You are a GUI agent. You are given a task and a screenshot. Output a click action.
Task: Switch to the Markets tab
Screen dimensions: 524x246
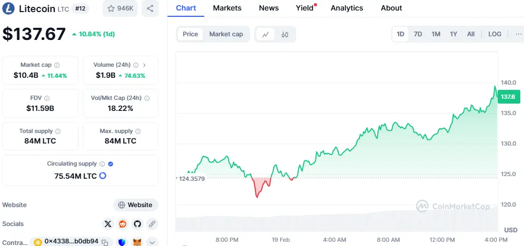tap(227, 8)
